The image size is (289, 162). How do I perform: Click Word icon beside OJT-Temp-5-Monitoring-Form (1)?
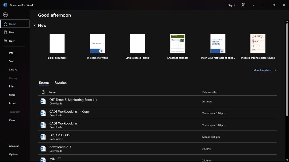[x=43, y=101]
